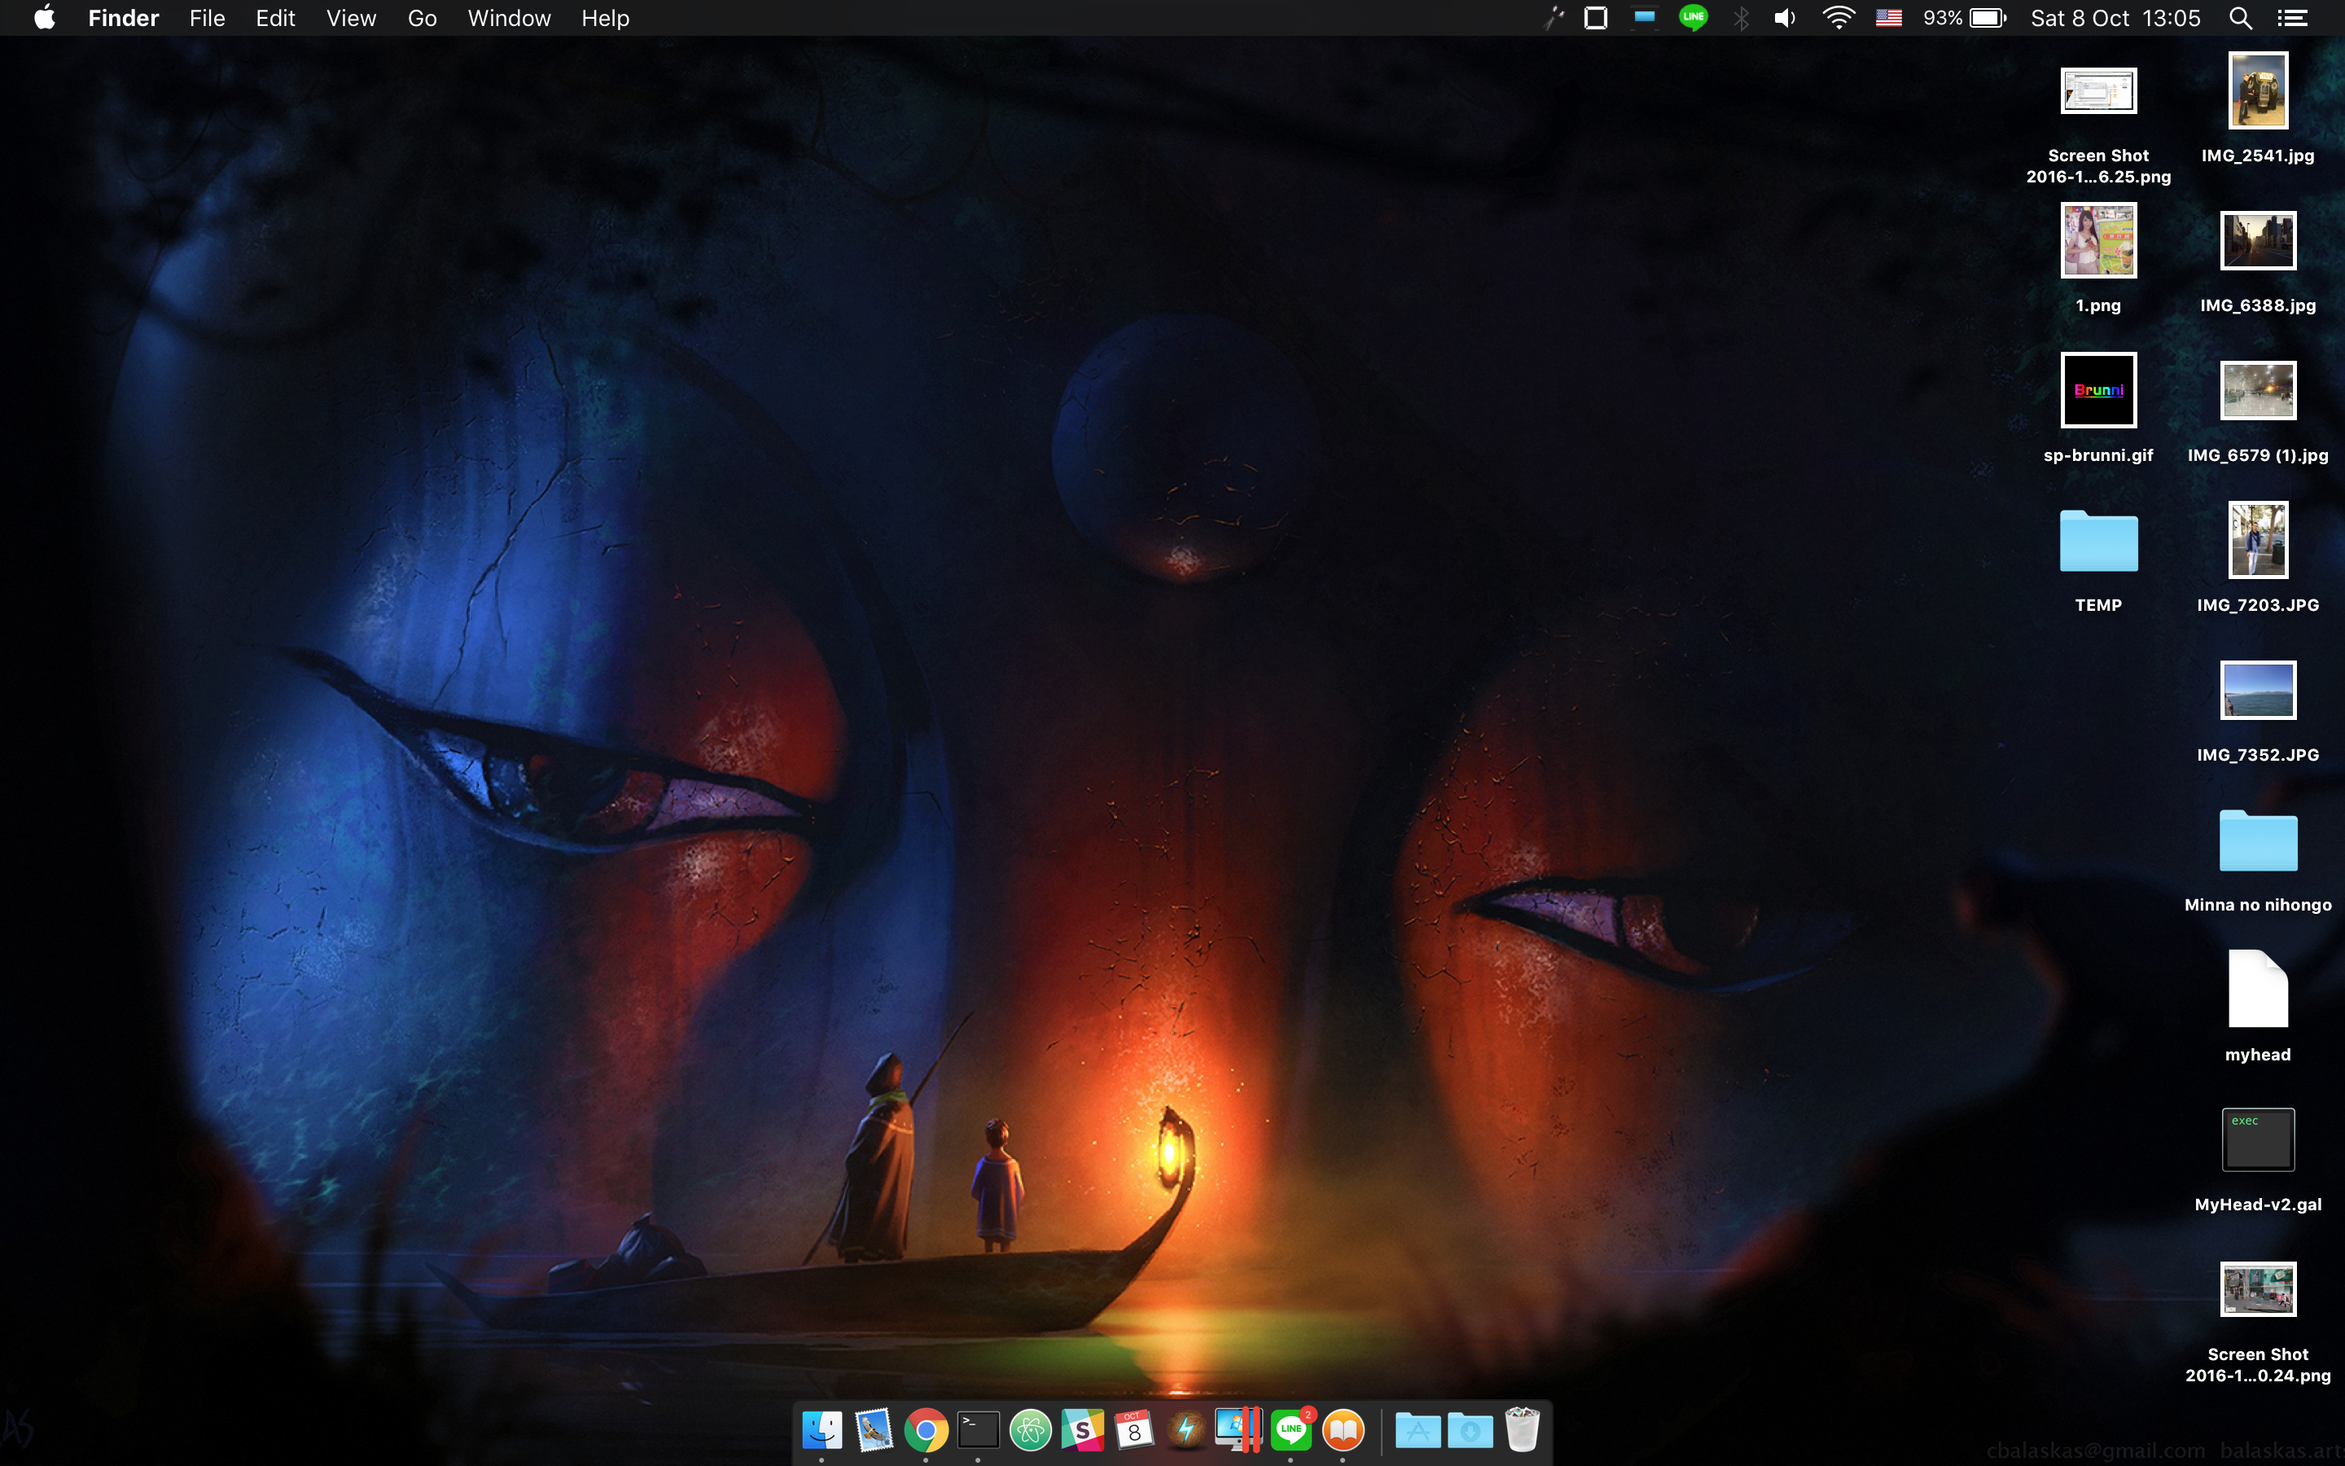The image size is (2345, 1466).
Task: Open Google Chrome from the Dock
Action: click(x=926, y=1430)
